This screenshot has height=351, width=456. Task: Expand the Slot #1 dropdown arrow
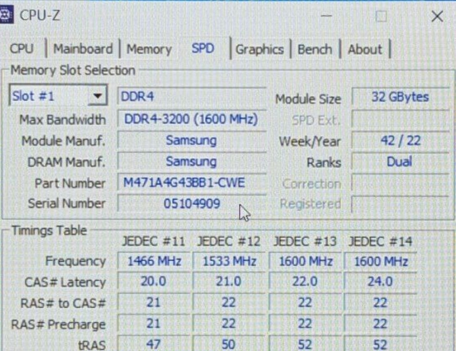[x=98, y=96]
